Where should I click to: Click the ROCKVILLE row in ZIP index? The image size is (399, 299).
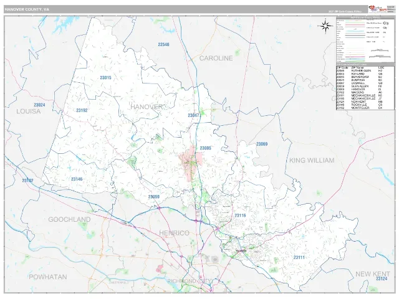tap(365, 105)
